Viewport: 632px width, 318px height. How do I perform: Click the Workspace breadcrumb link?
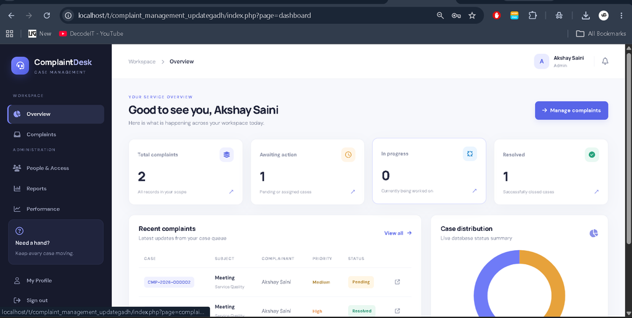tap(142, 62)
